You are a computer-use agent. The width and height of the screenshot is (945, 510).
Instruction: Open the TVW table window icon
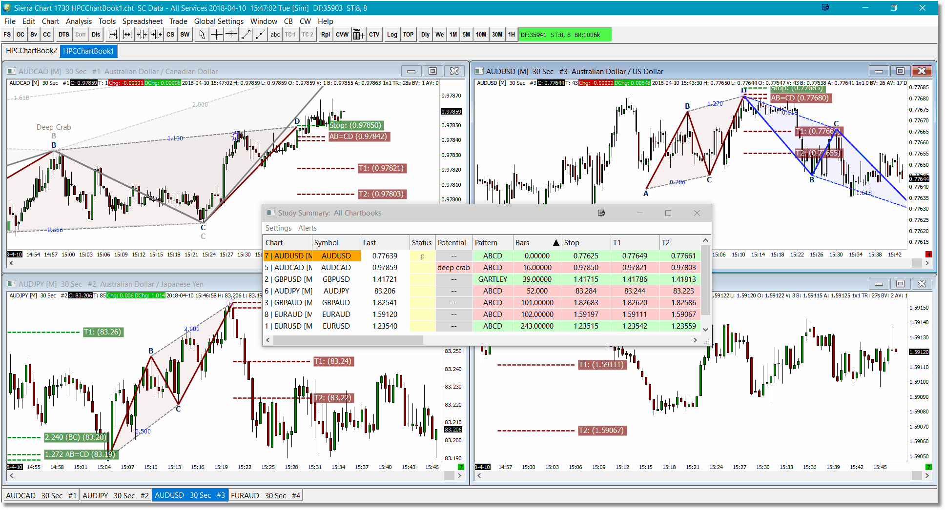(x=359, y=35)
